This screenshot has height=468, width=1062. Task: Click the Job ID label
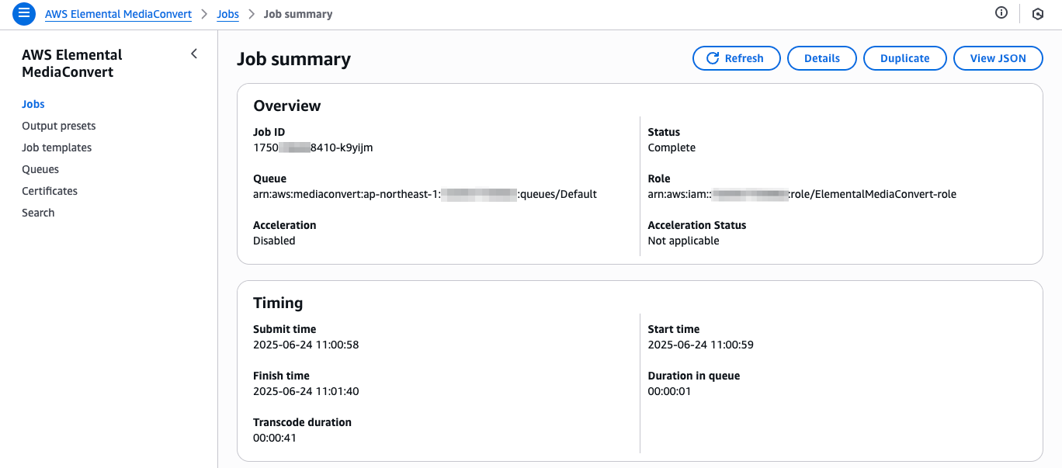click(x=269, y=132)
